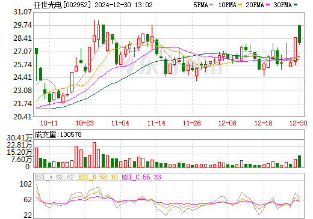Click the 7.60万 volume axis label
This screenshot has width=313, height=219.
point(21,160)
